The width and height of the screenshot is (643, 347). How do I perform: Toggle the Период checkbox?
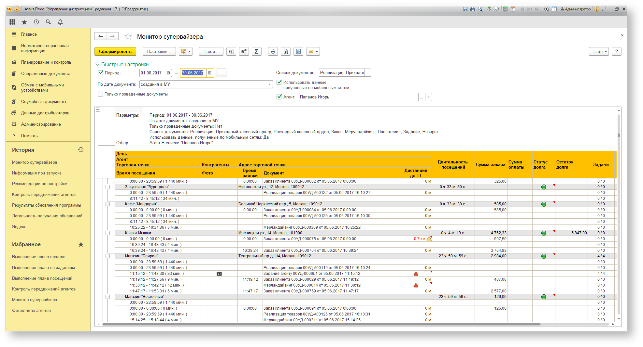point(101,73)
